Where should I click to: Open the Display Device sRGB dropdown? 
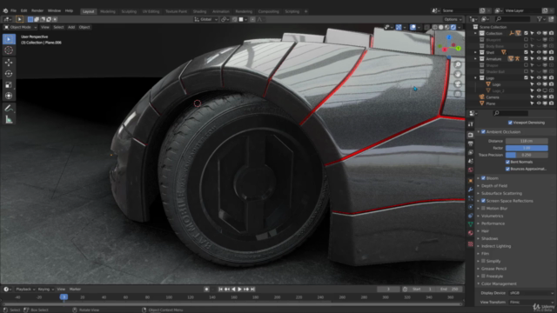coord(531,293)
